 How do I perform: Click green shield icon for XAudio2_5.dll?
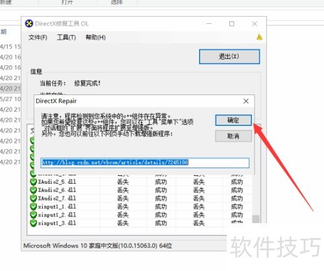(34, 182)
